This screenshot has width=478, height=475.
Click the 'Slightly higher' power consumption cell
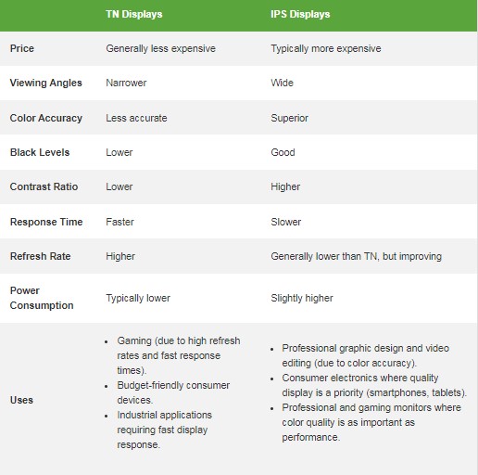pyautogui.click(x=302, y=298)
